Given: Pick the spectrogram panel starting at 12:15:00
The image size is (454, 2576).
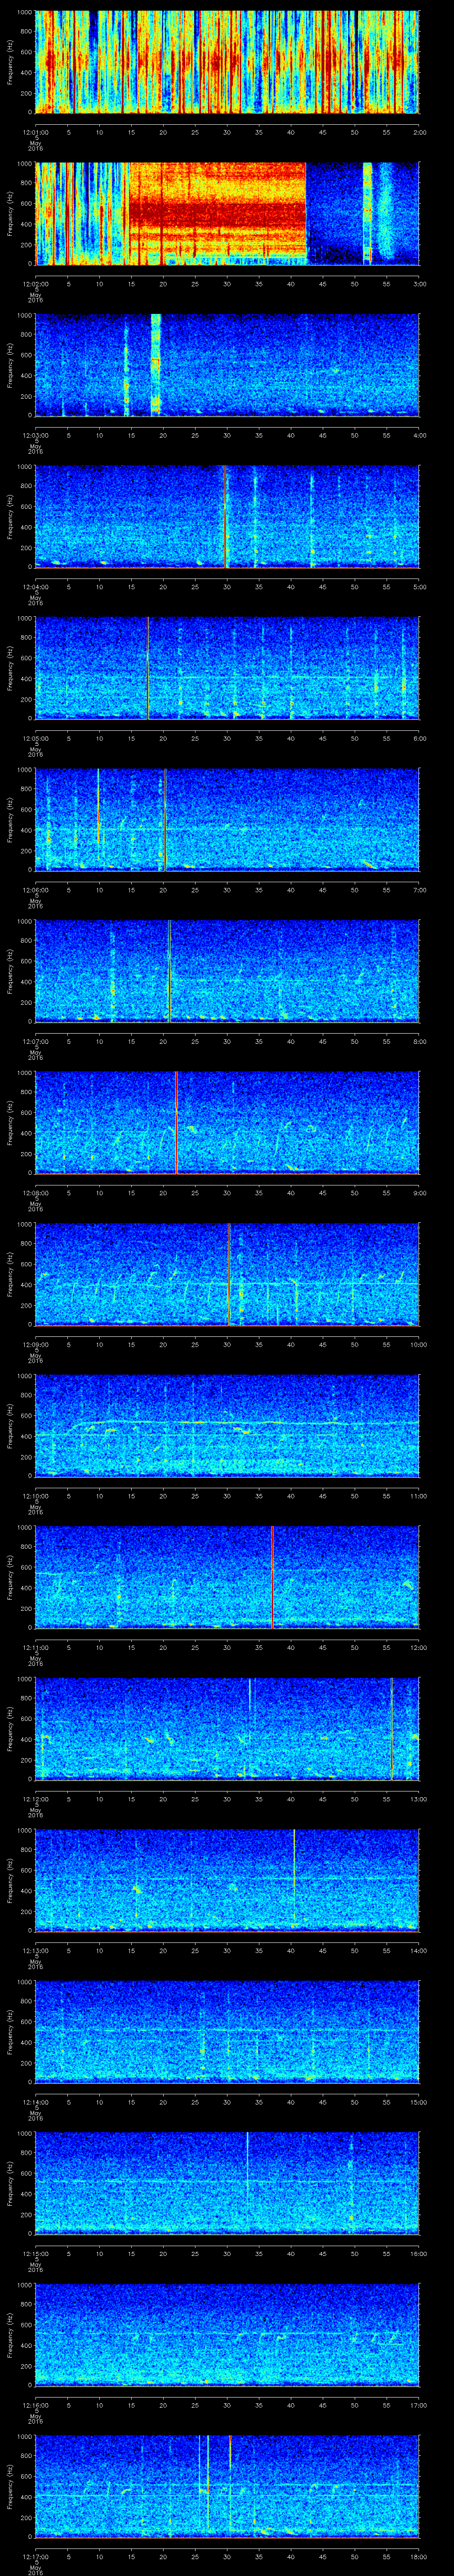Looking at the screenshot, I should pyautogui.click(x=227, y=2183).
